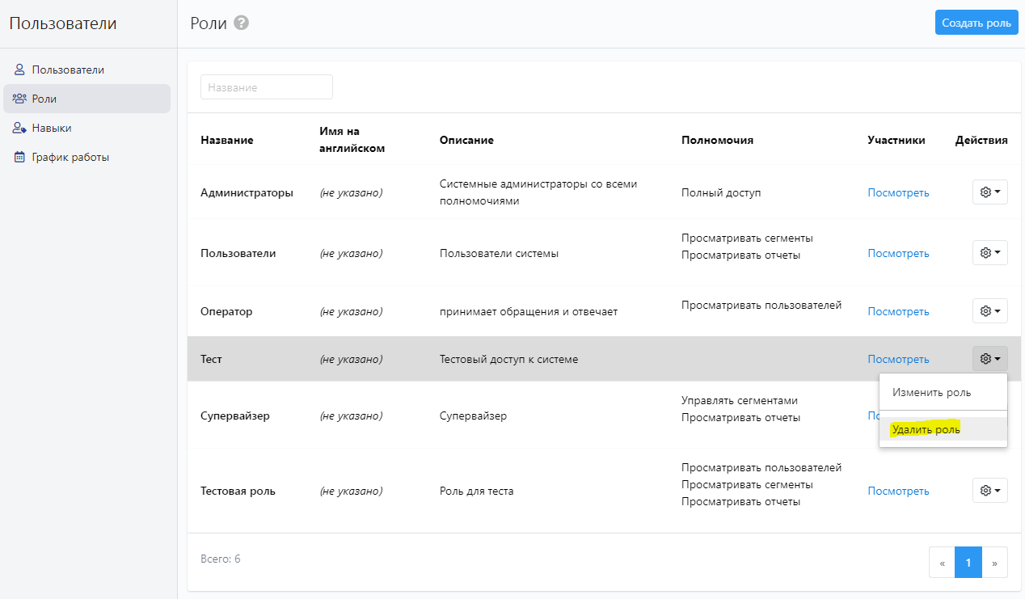Click the Участники column header
Screen dimensions: 1025x599
pos(896,140)
